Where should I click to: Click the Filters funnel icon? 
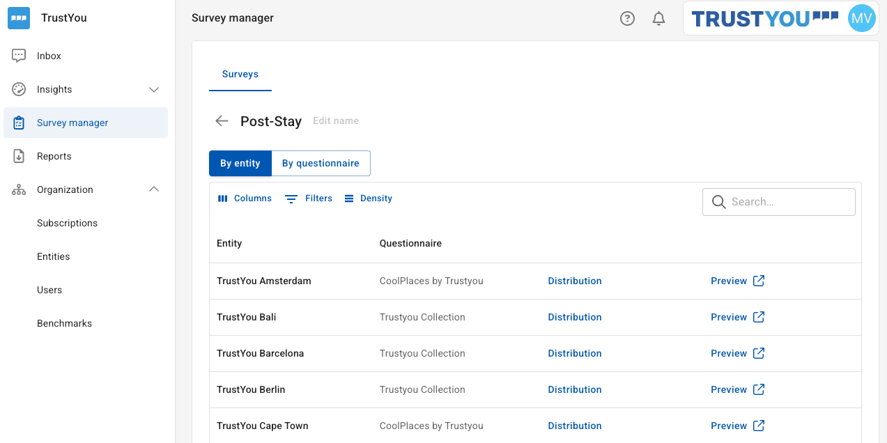pyautogui.click(x=291, y=199)
